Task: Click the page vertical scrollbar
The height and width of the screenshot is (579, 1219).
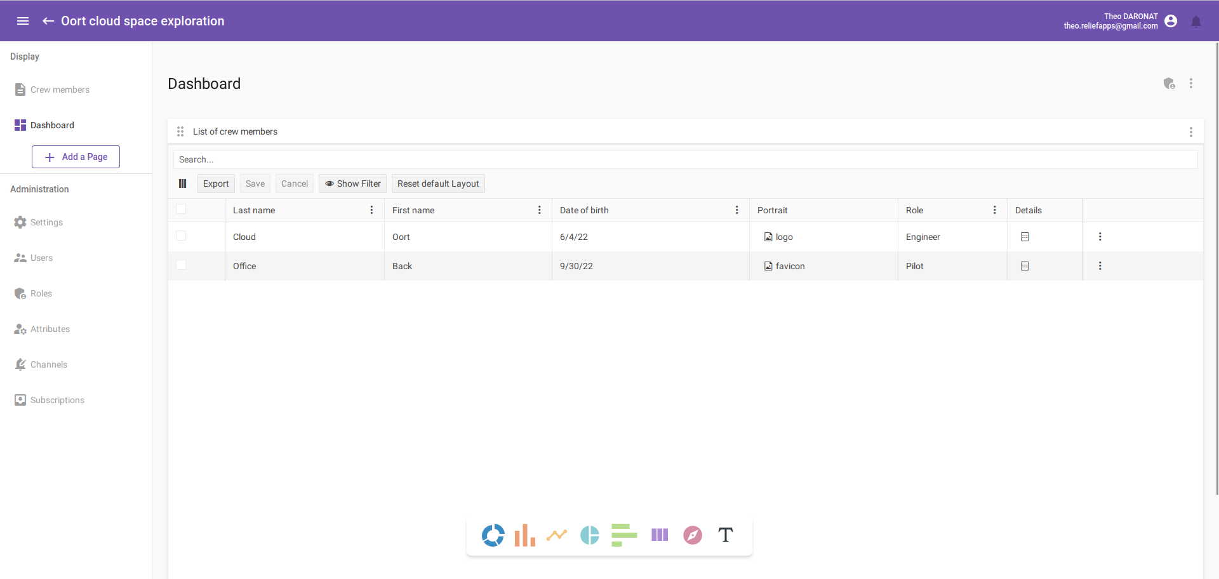Action: [x=1216, y=268]
